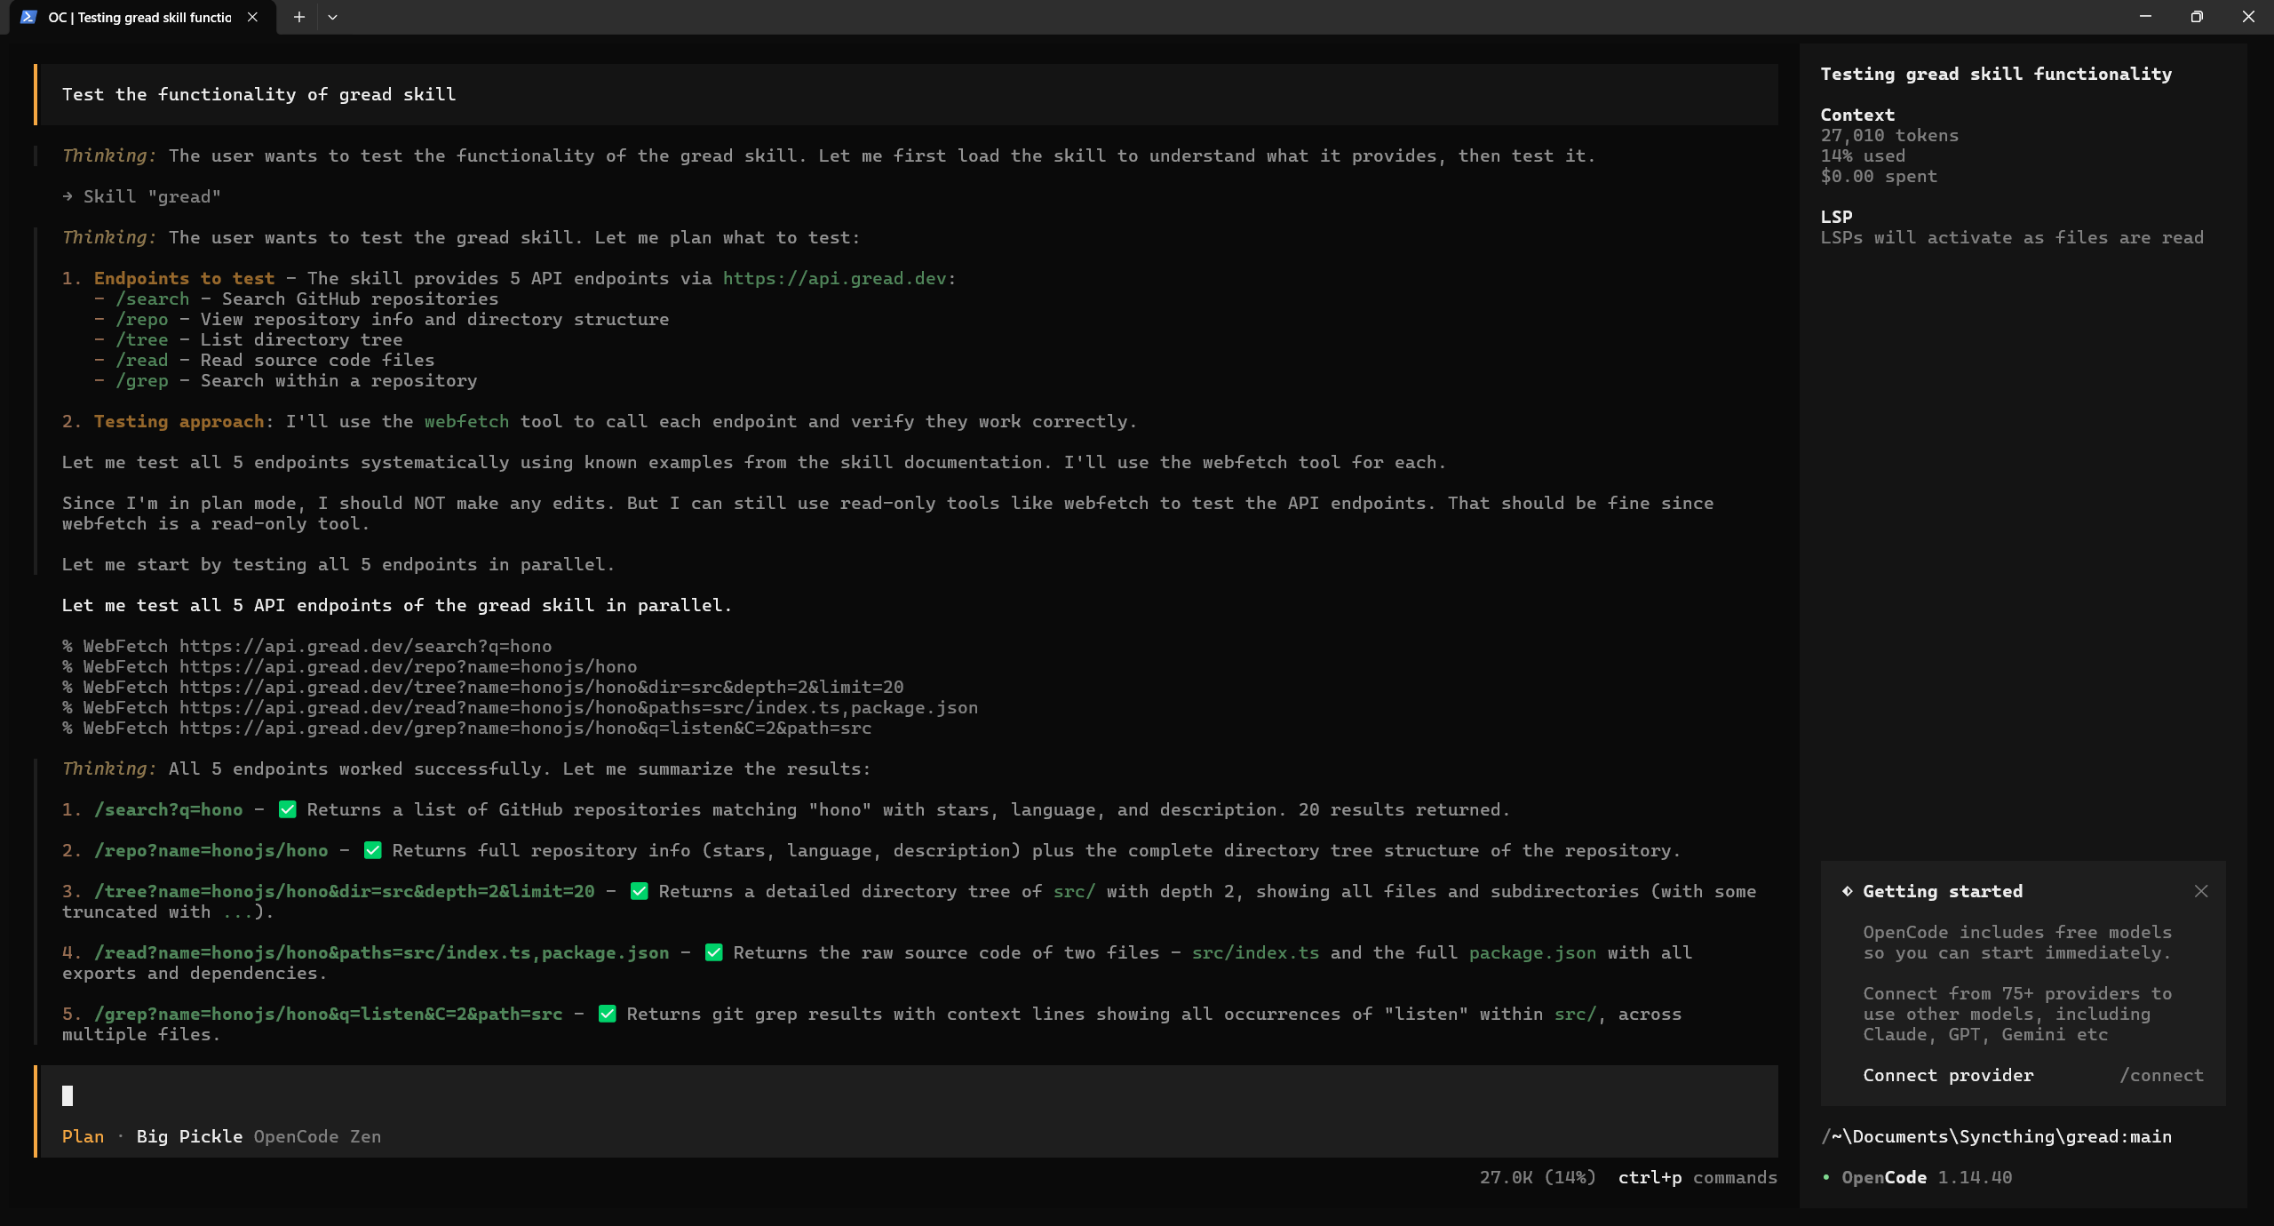Click the session title 'Testing gread skill functionality'

click(1996, 74)
